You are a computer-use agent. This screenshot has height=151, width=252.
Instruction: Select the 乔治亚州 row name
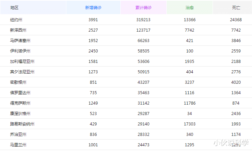pyautogui.click(x=18, y=135)
